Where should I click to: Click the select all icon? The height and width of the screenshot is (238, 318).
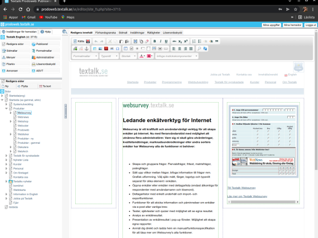tap(135, 41)
